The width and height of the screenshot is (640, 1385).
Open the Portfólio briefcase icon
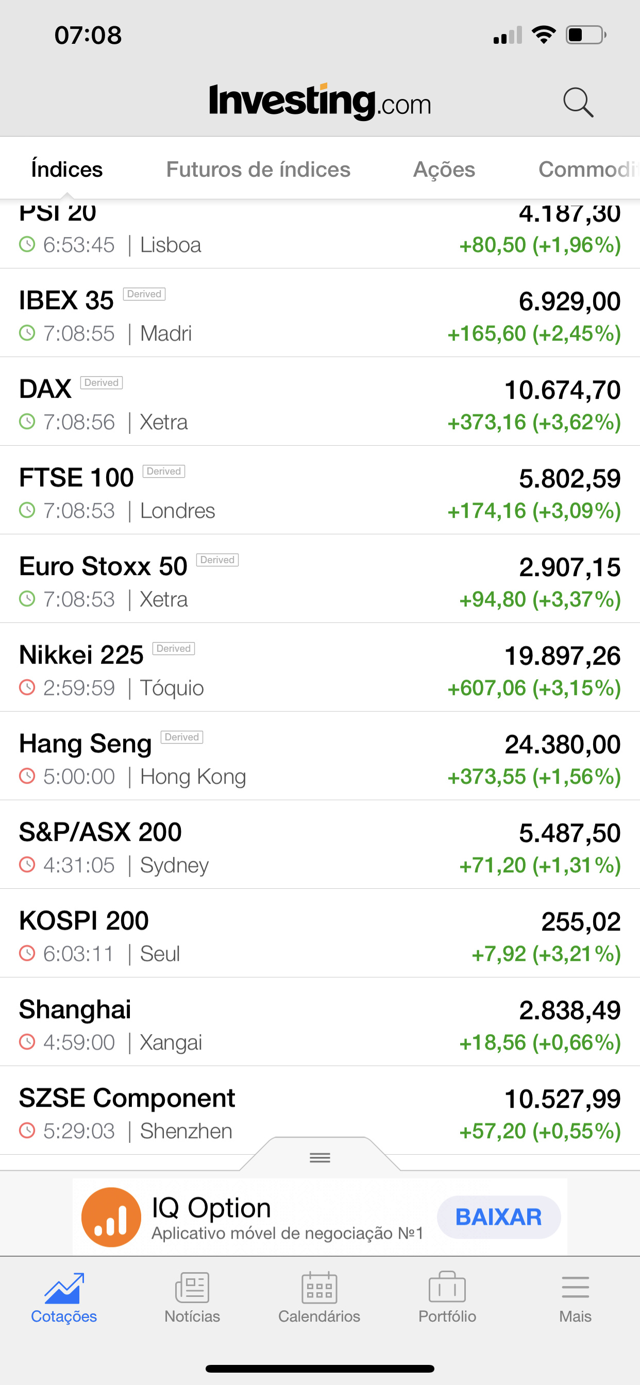click(x=447, y=1287)
